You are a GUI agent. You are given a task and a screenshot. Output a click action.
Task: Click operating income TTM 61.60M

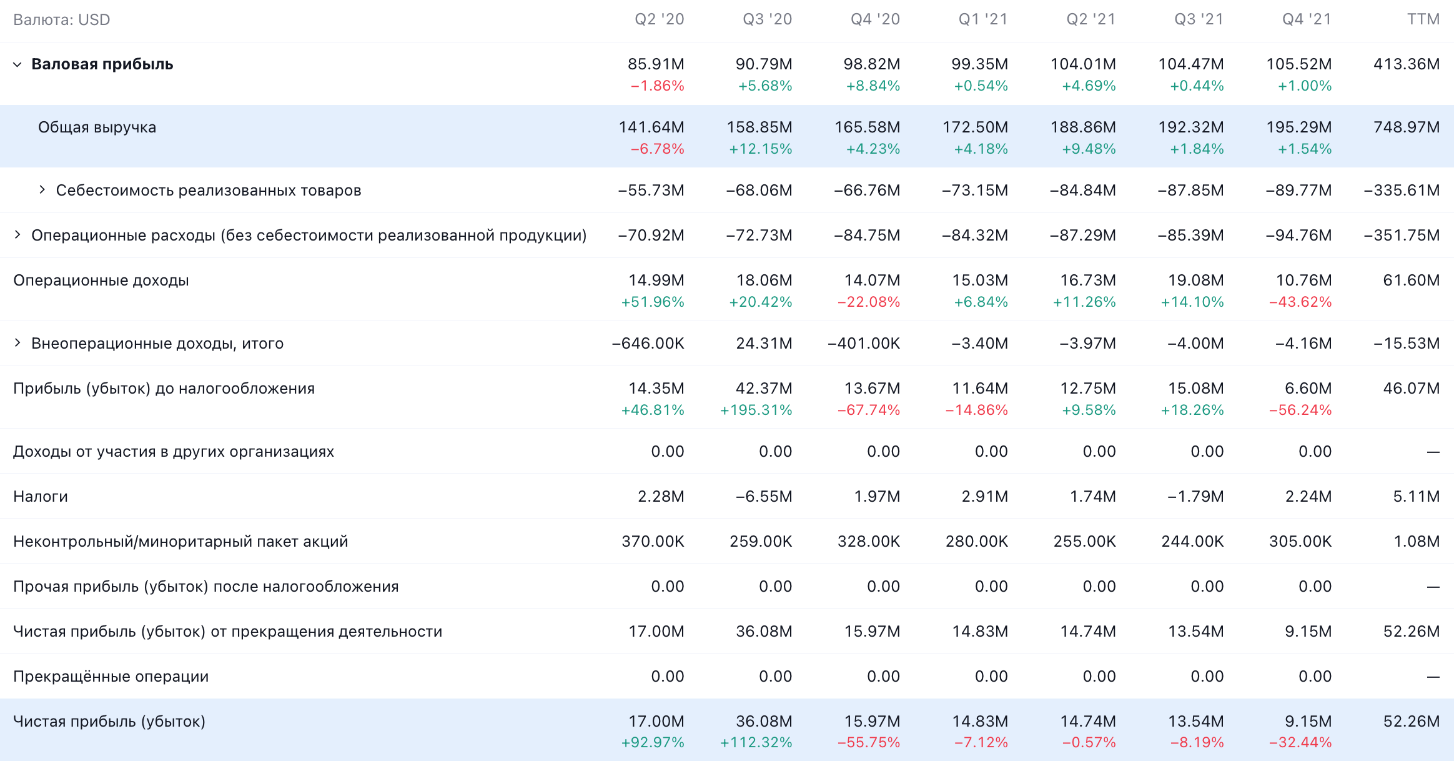point(1412,281)
